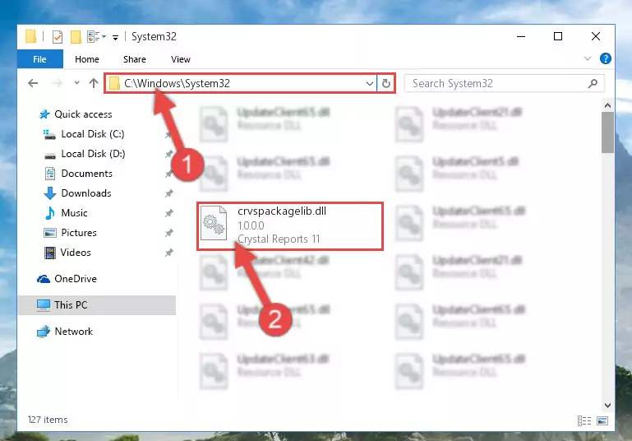Click the New folder icon in title bar

coord(76,37)
